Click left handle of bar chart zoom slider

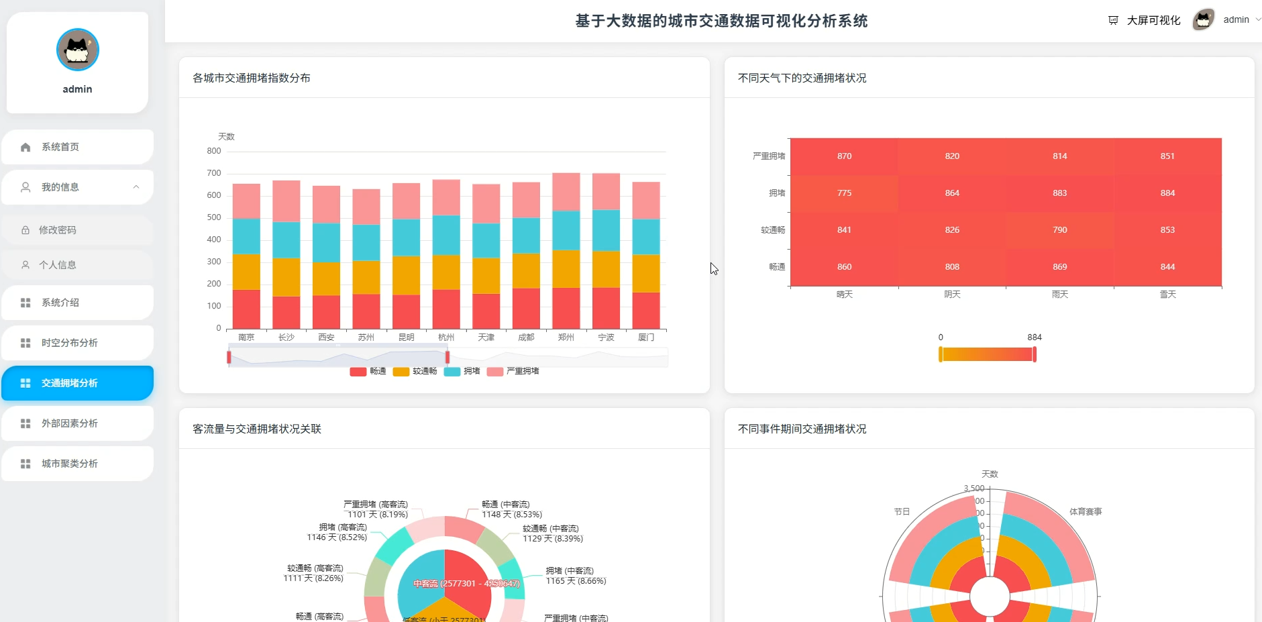(x=229, y=358)
